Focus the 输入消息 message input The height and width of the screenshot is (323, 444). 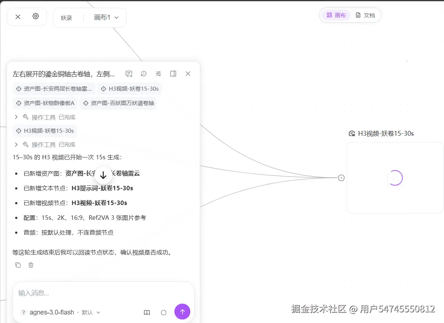click(103, 293)
